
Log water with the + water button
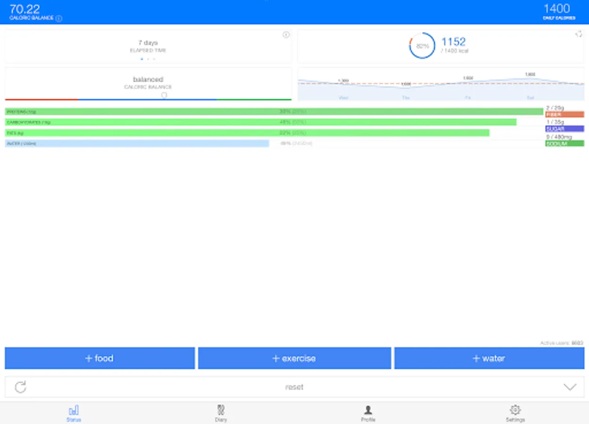click(489, 358)
